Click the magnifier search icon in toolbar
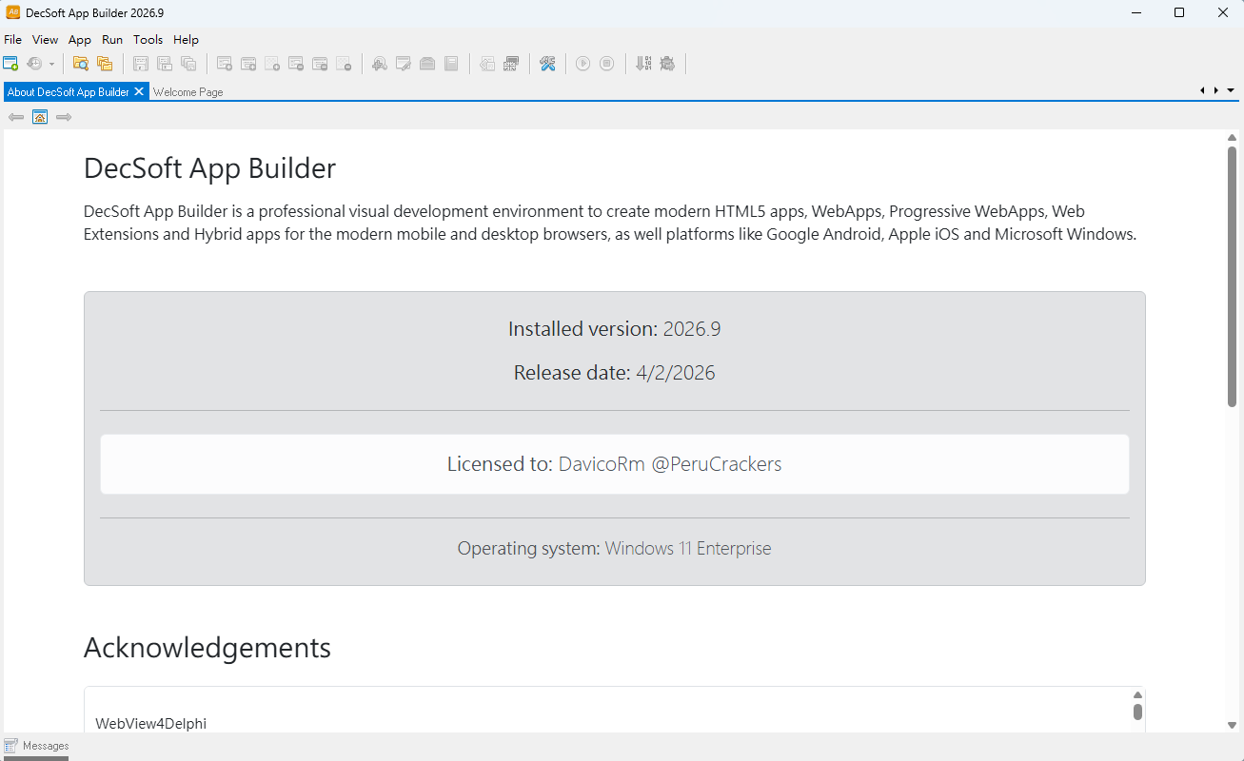 click(380, 64)
